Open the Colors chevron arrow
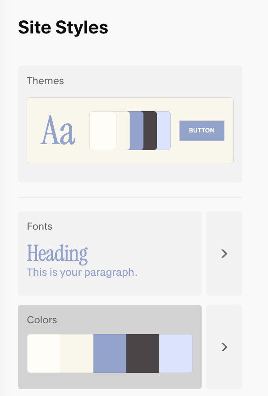The height and width of the screenshot is (396, 268). [x=224, y=347]
